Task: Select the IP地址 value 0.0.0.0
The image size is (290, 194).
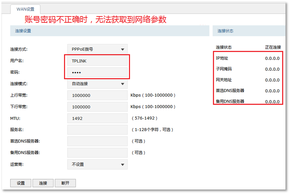Action: pos(272,58)
